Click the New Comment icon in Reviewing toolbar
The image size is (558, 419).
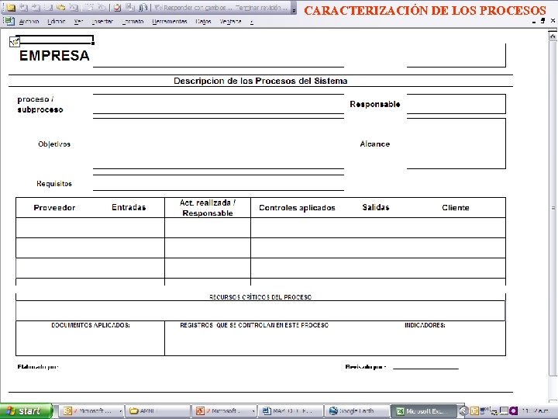(x=11, y=7)
